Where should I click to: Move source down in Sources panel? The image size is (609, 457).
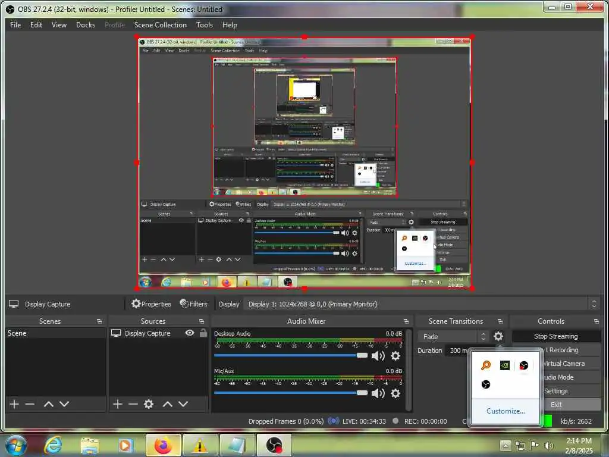coord(183,404)
